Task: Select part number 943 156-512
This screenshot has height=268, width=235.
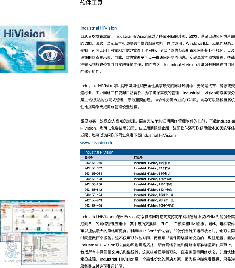Action: coord(93,190)
